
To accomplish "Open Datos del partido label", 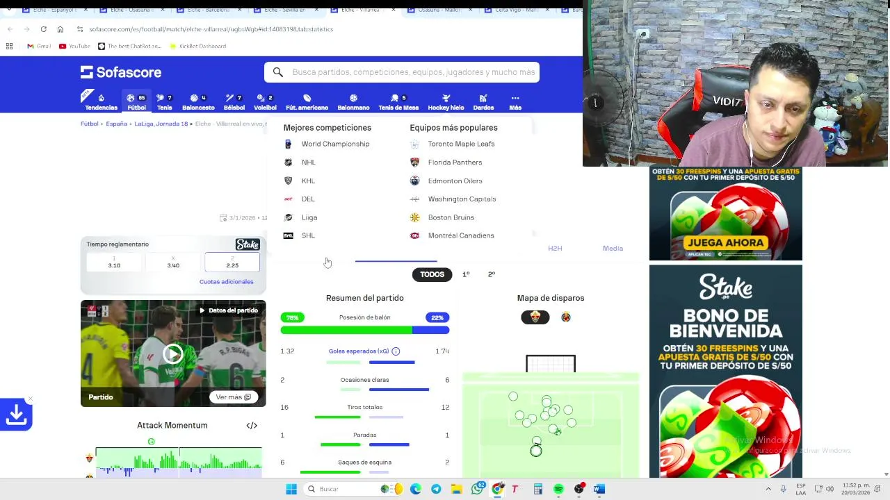I will (x=229, y=310).
